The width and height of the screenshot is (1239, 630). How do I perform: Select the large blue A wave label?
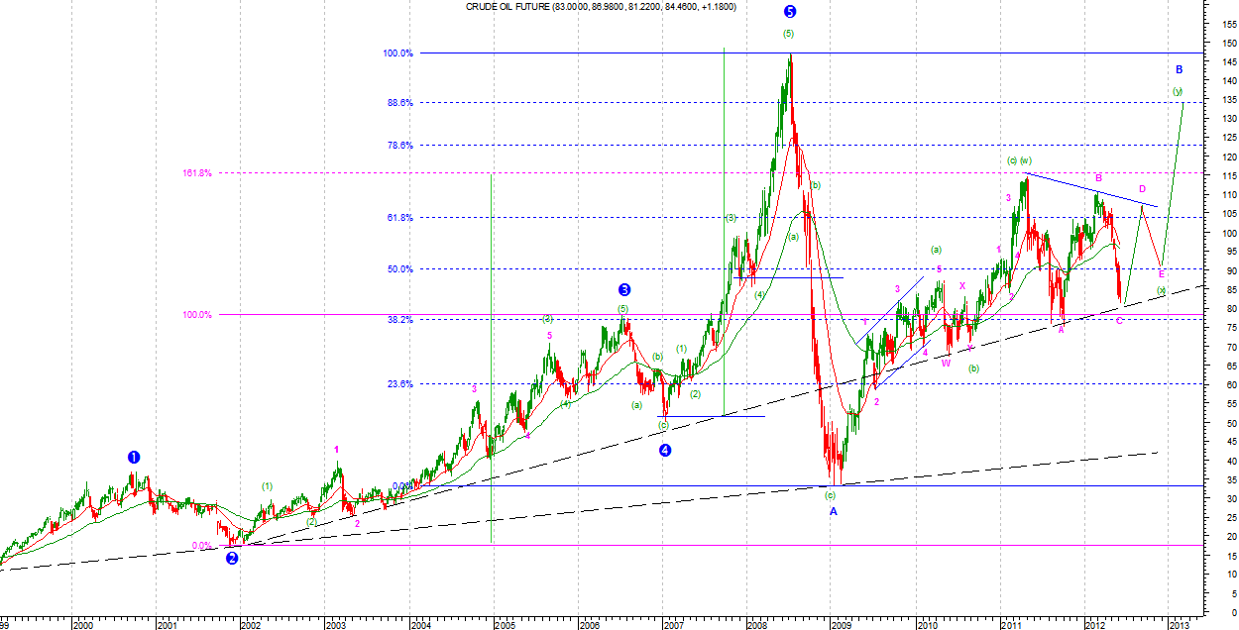[834, 511]
